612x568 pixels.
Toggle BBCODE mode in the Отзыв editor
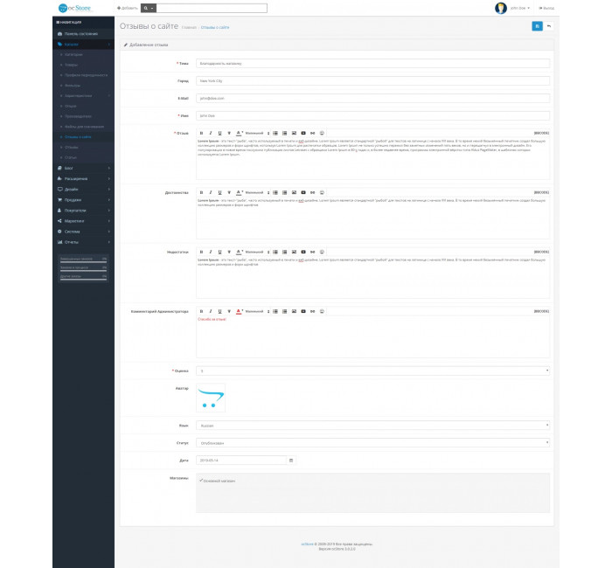coord(541,133)
